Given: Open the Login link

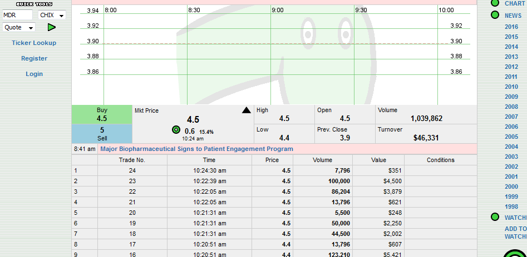Looking at the screenshot, I should [x=35, y=74].
